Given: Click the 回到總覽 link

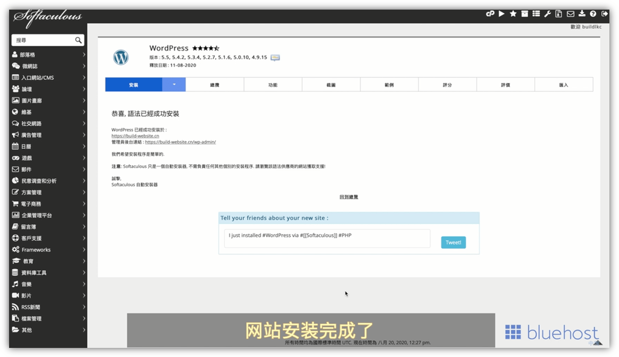Looking at the screenshot, I should click(x=349, y=197).
